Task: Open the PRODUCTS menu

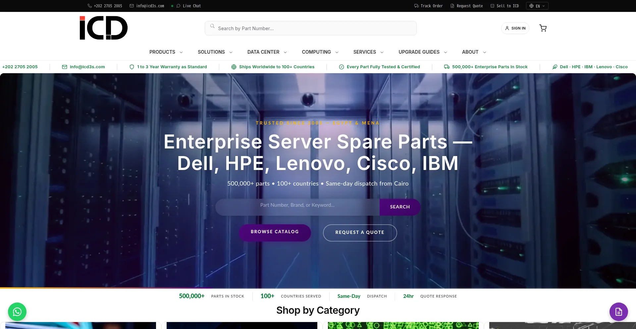Action: coord(162,52)
